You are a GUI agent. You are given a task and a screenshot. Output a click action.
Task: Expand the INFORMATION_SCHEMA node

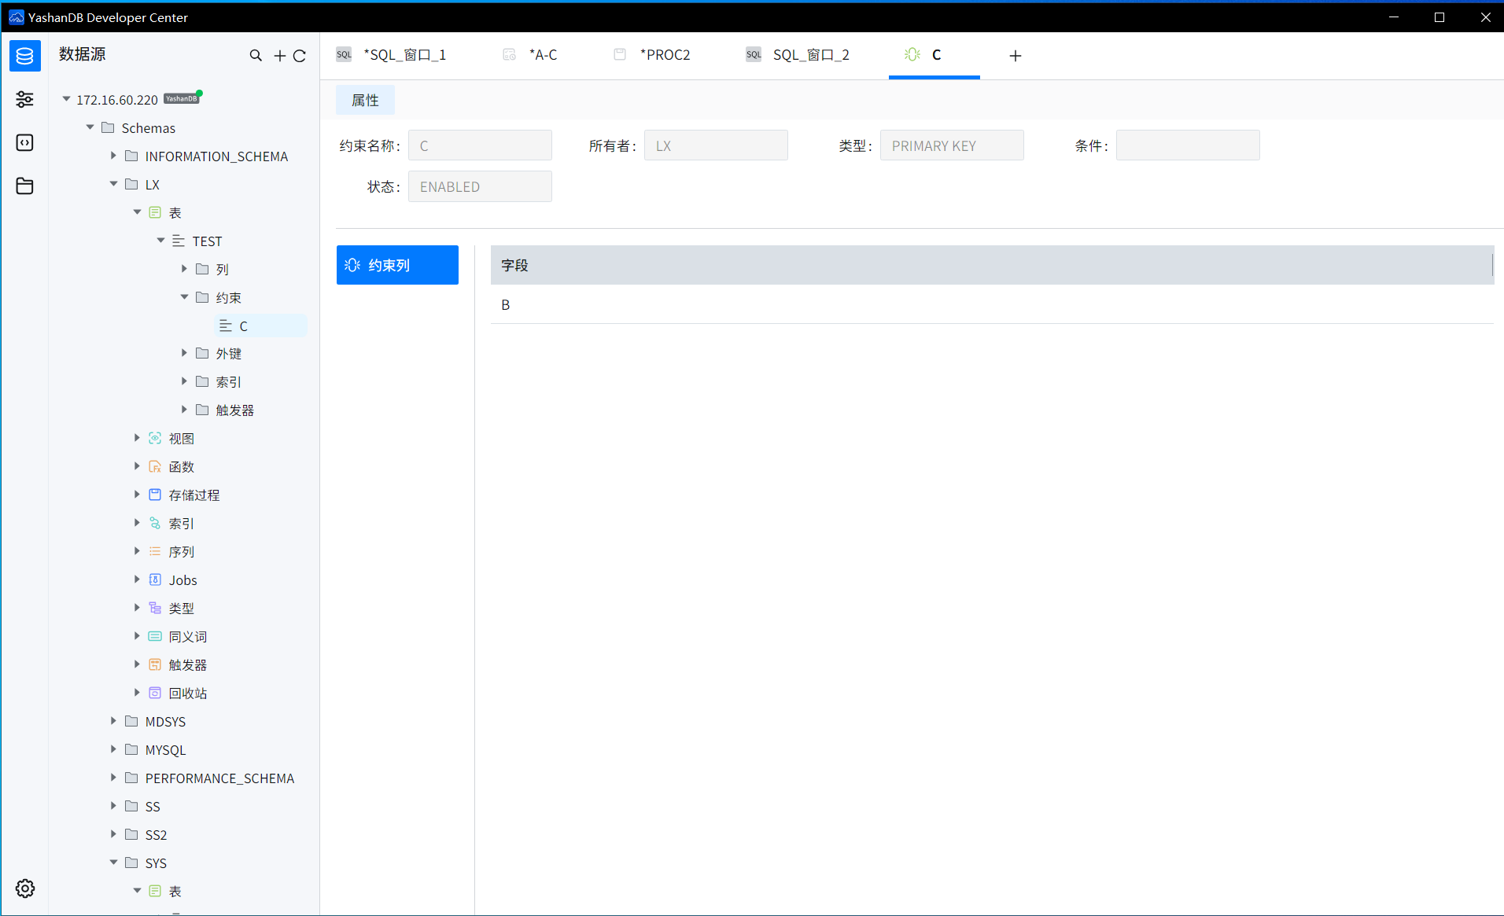[114, 156]
